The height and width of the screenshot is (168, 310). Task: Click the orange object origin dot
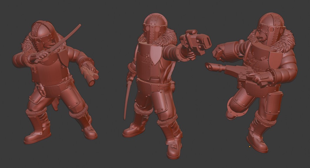(250, 147)
